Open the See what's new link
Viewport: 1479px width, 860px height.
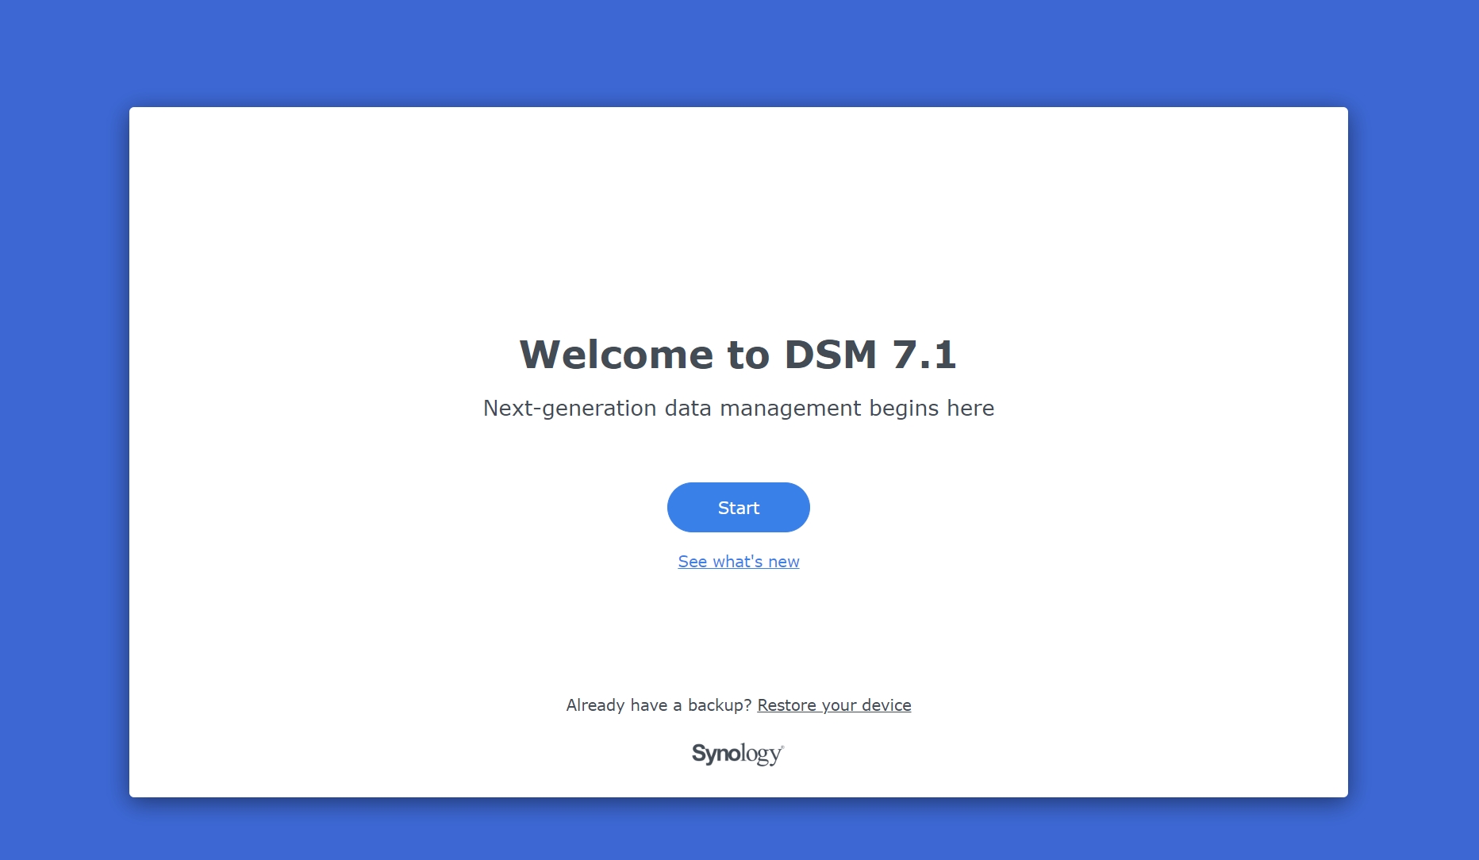click(738, 562)
